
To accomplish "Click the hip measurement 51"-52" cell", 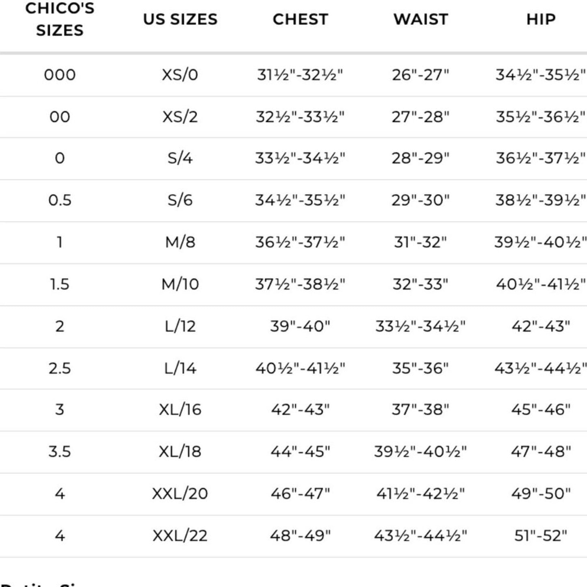I will pos(541,536).
